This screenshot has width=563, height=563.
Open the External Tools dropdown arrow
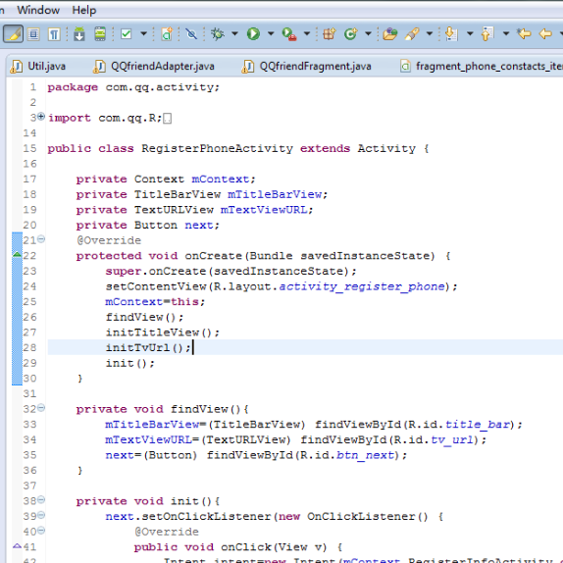coord(307,33)
